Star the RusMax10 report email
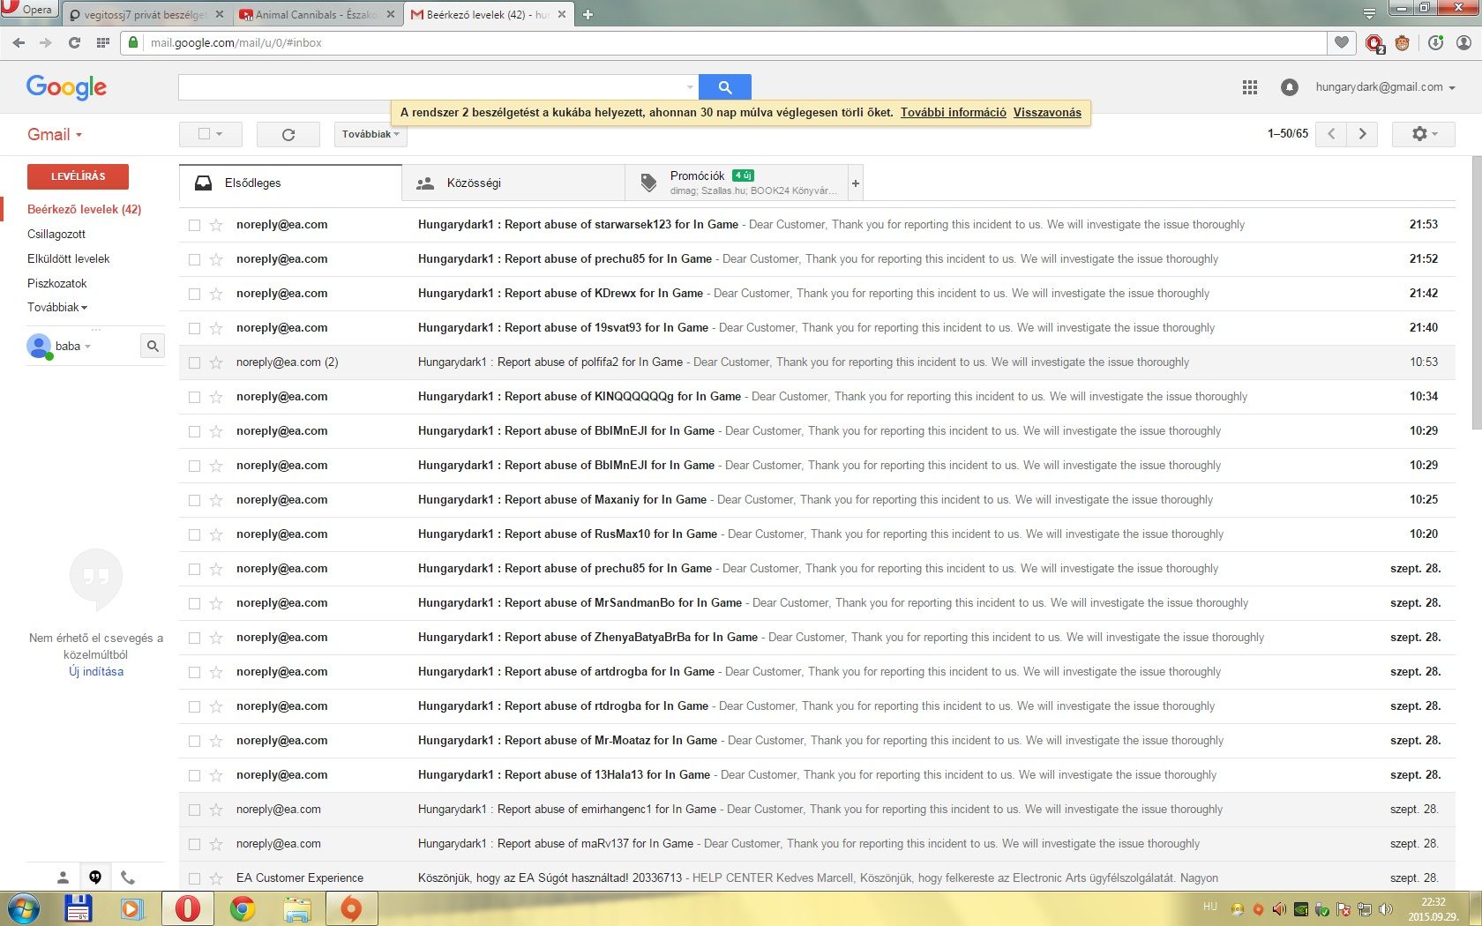Viewport: 1482px width, 926px height. pyautogui.click(x=216, y=534)
